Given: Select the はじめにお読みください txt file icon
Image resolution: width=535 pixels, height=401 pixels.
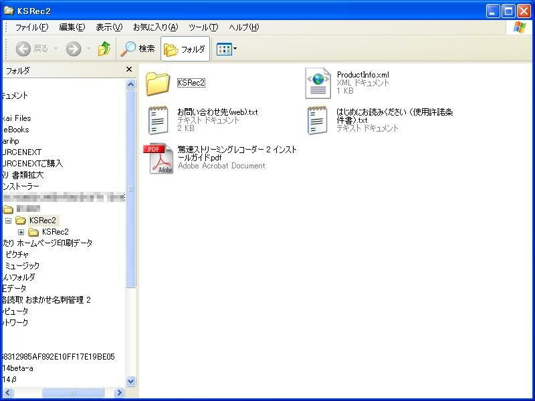Looking at the screenshot, I should coord(317,120).
